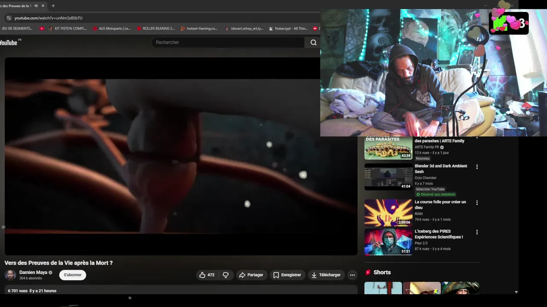Screen dimensions: 547x307
Task: Click the Partager share button
Action: coord(251,275)
